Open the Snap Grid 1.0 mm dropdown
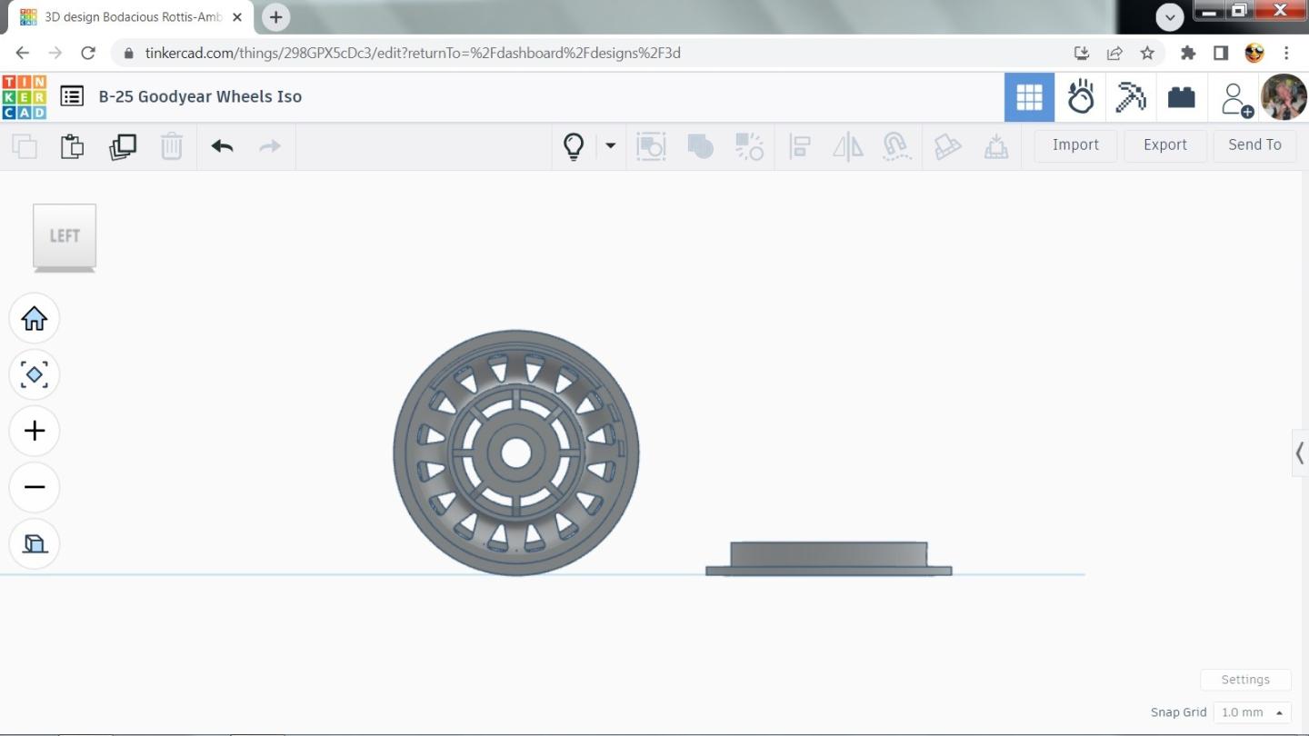Image resolution: width=1309 pixels, height=736 pixels. (x=1254, y=712)
